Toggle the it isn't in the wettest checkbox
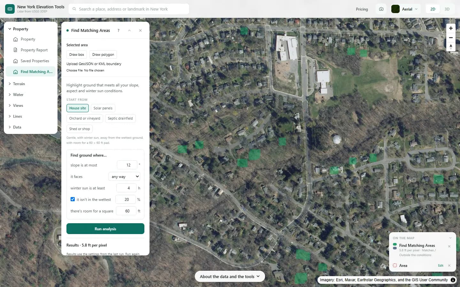Viewport: 460px width, 287px height. pyautogui.click(x=73, y=199)
